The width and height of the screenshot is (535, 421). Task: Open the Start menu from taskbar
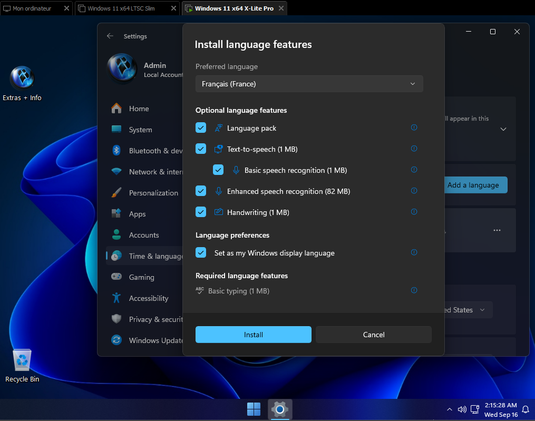(x=254, y=409)
